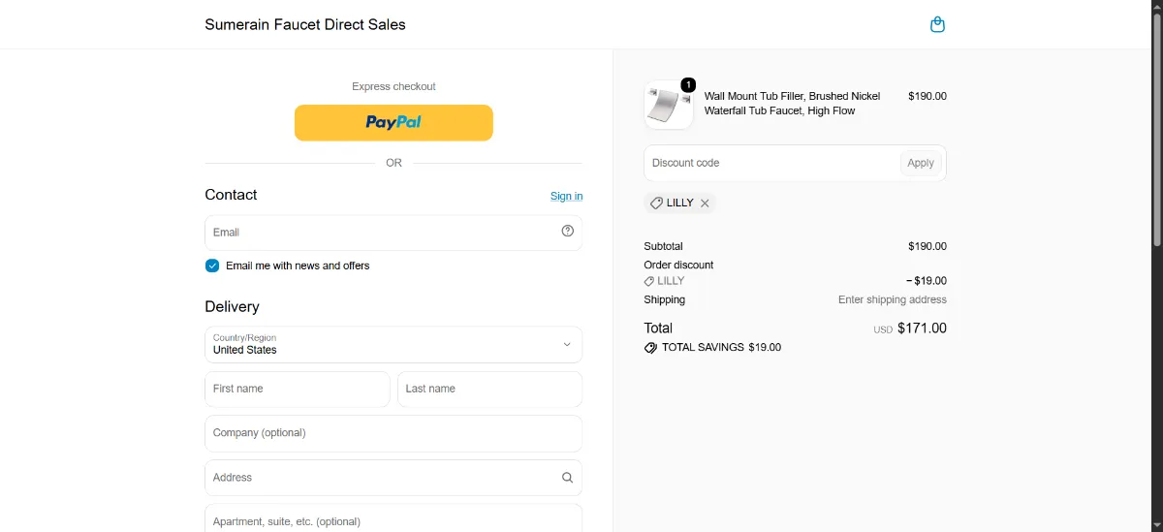1163x532 pixels.
Task: Click the email help question mark icon
Action: [x=568, y=231]
